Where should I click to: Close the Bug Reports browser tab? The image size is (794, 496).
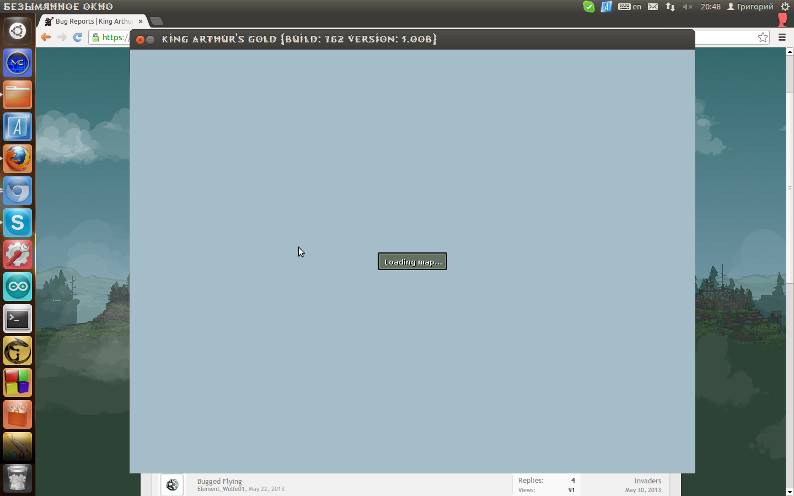141,21
